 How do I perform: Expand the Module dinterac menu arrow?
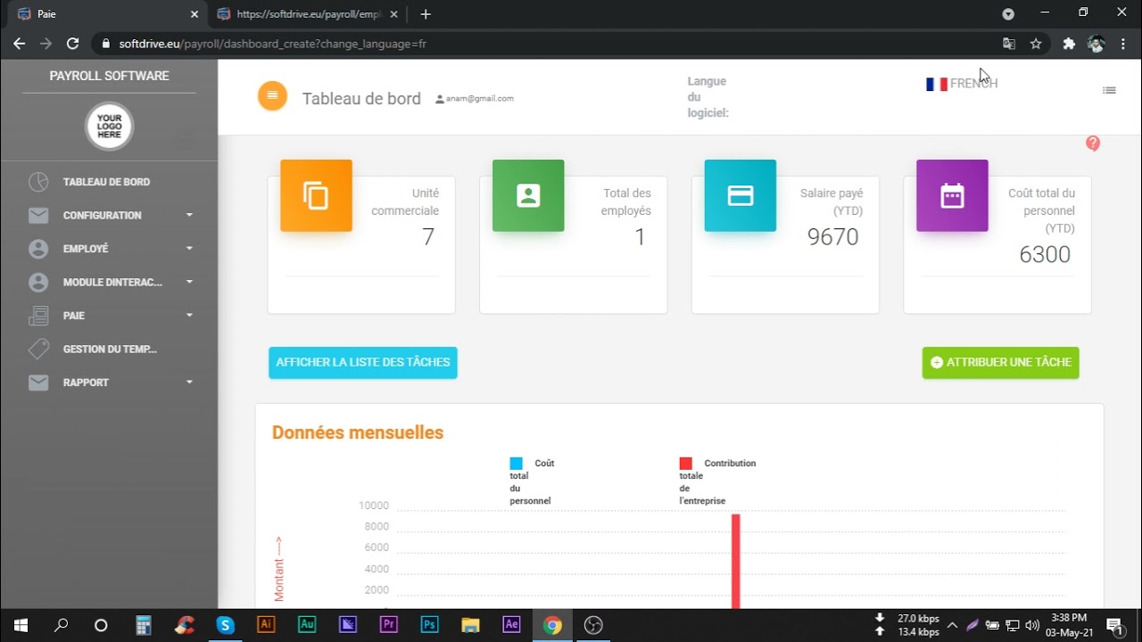click(189, 282)
